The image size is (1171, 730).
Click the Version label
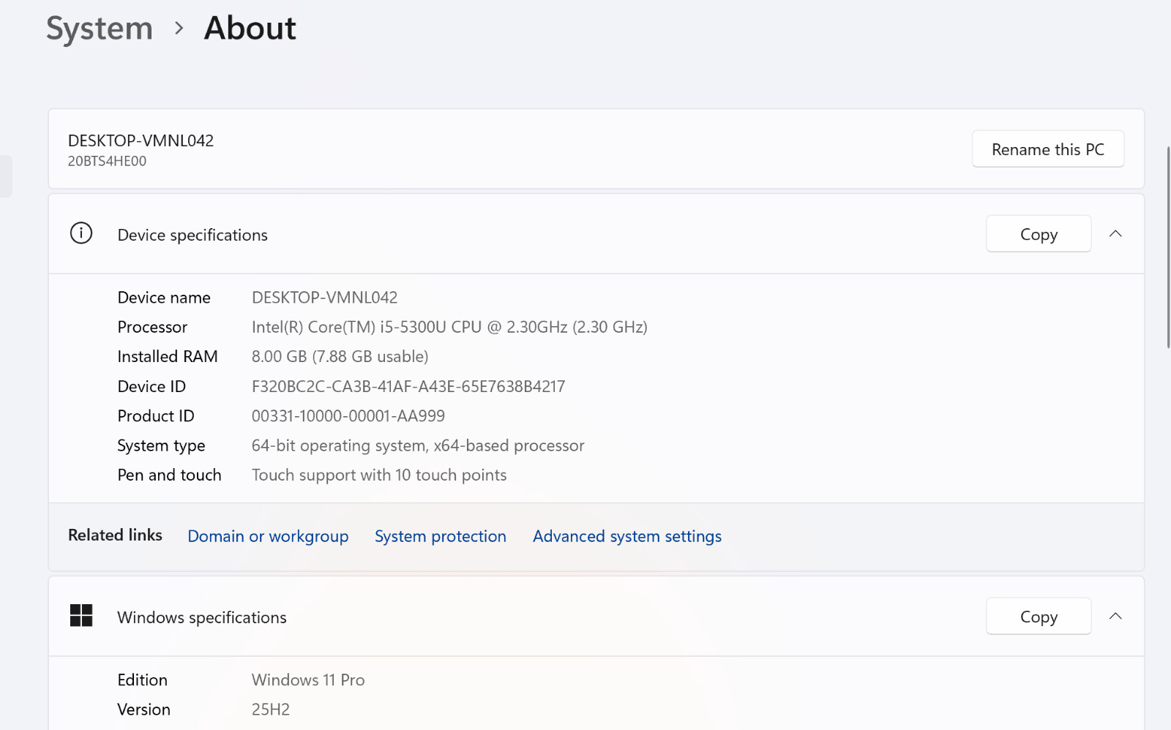144,710
